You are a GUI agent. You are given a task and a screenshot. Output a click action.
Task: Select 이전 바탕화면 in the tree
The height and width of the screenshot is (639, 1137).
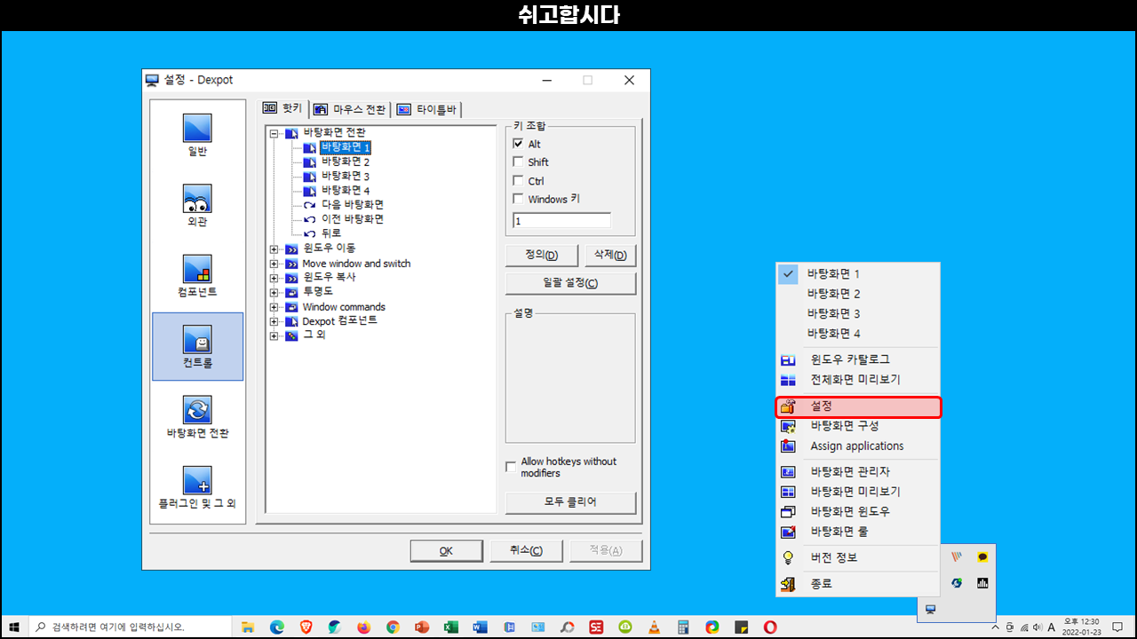[x=352, y=218]
